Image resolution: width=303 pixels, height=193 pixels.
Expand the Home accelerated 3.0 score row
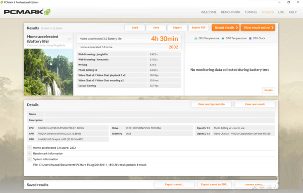[x=29, y=148]
